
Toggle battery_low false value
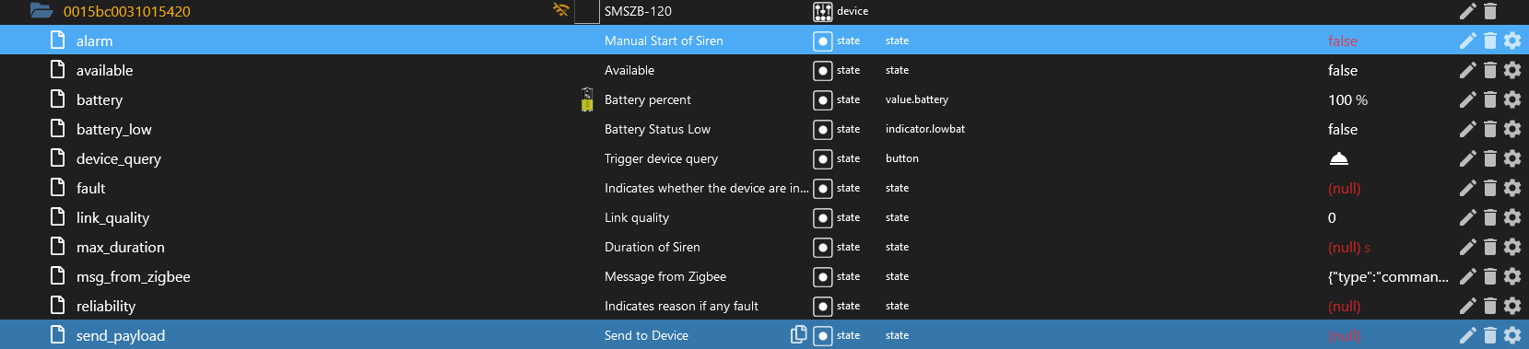pyautogui.click(x=1342, y=129)
